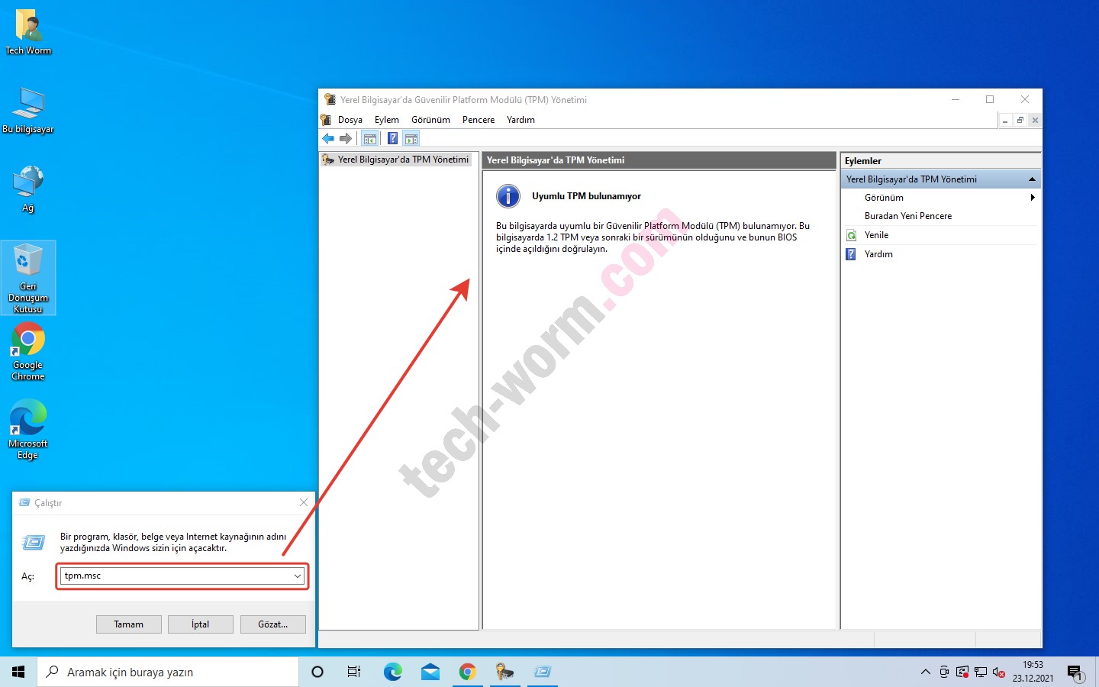Screen dimensions: 1099x687
Task: Open the Eylem menu
Action: [x=386, y=120]
